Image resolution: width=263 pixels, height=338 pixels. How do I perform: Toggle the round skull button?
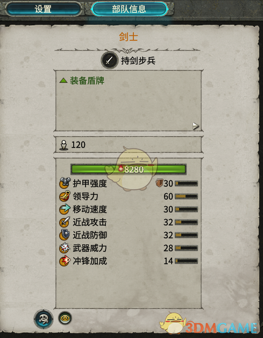tap(44, 319)
